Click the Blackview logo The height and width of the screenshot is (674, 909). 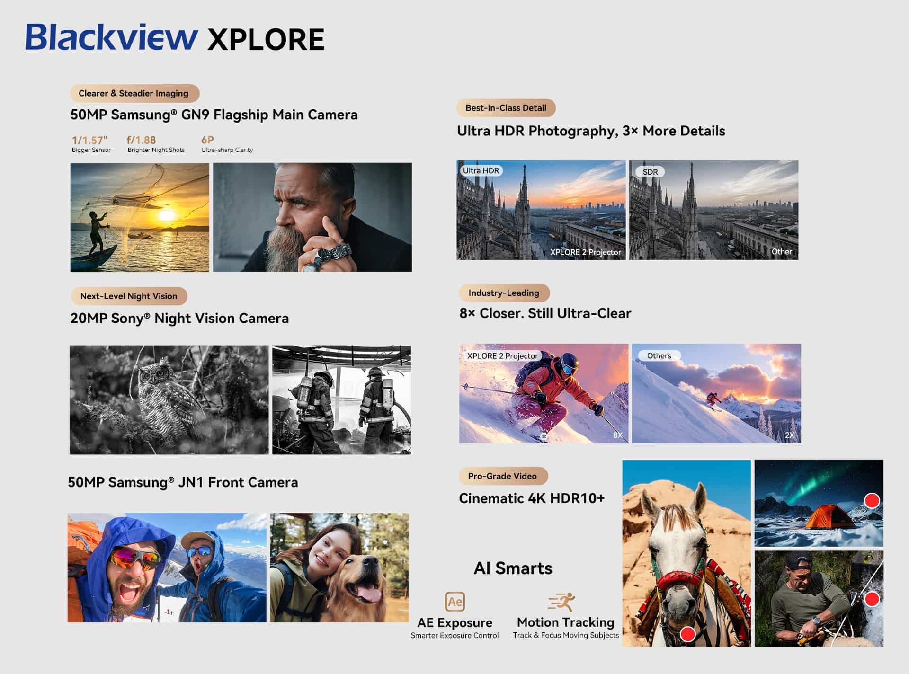(x=112, y=37)
